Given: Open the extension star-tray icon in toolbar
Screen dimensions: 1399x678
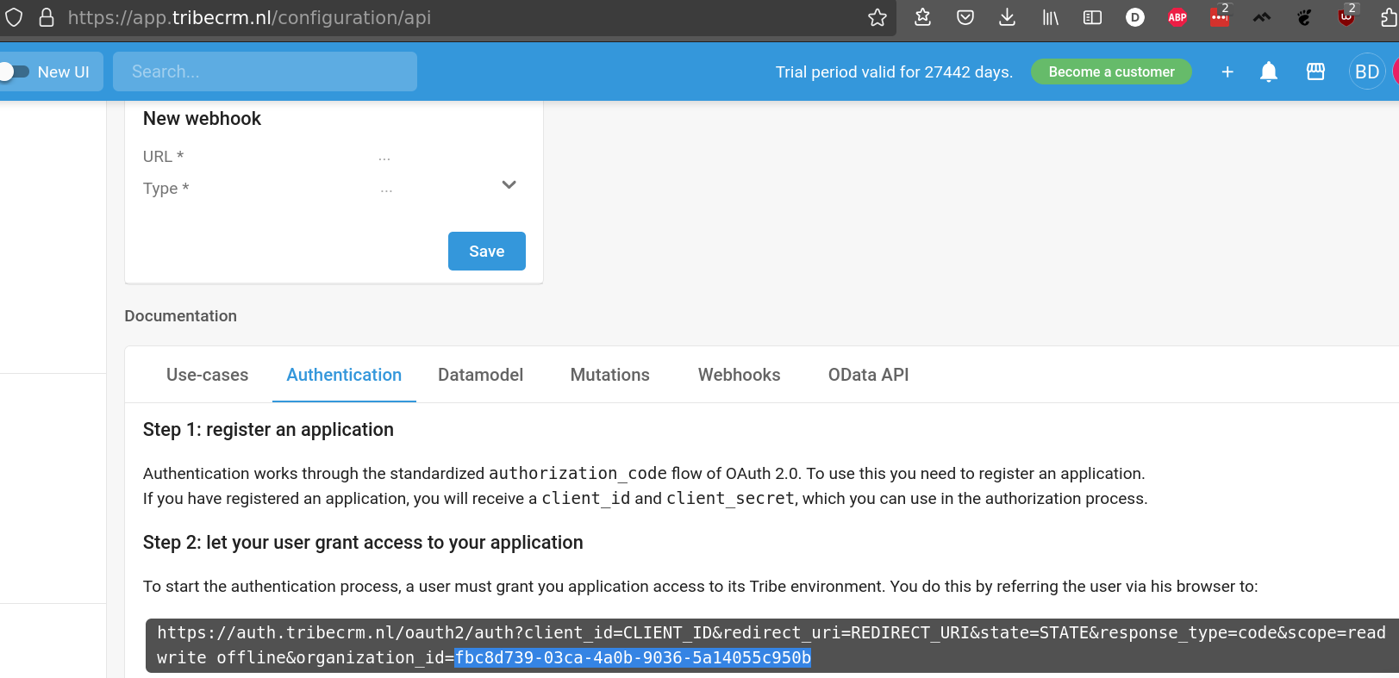Looking at the screenshot, I should (922, 17).
